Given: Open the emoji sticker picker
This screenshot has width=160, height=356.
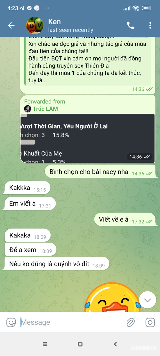Looking at the screenshot, I should [11, 322].
